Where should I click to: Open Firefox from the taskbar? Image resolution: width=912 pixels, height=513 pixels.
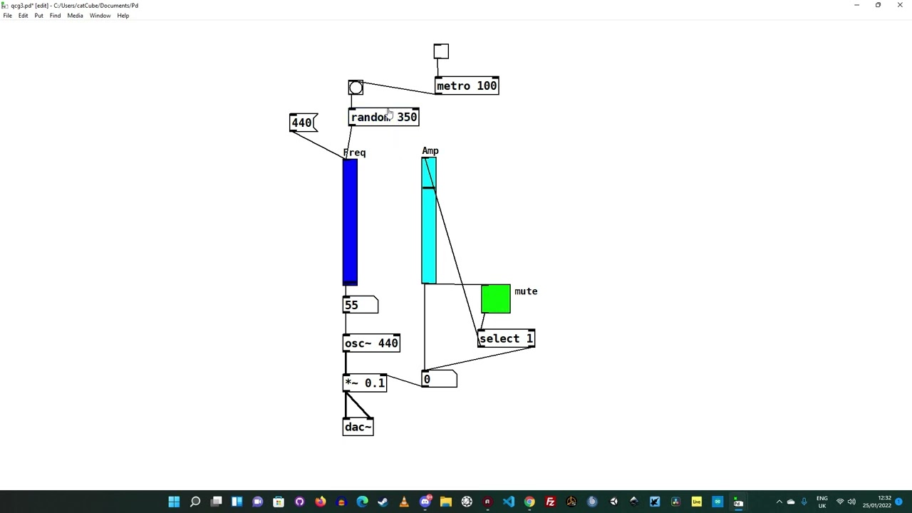click(321, 502)
